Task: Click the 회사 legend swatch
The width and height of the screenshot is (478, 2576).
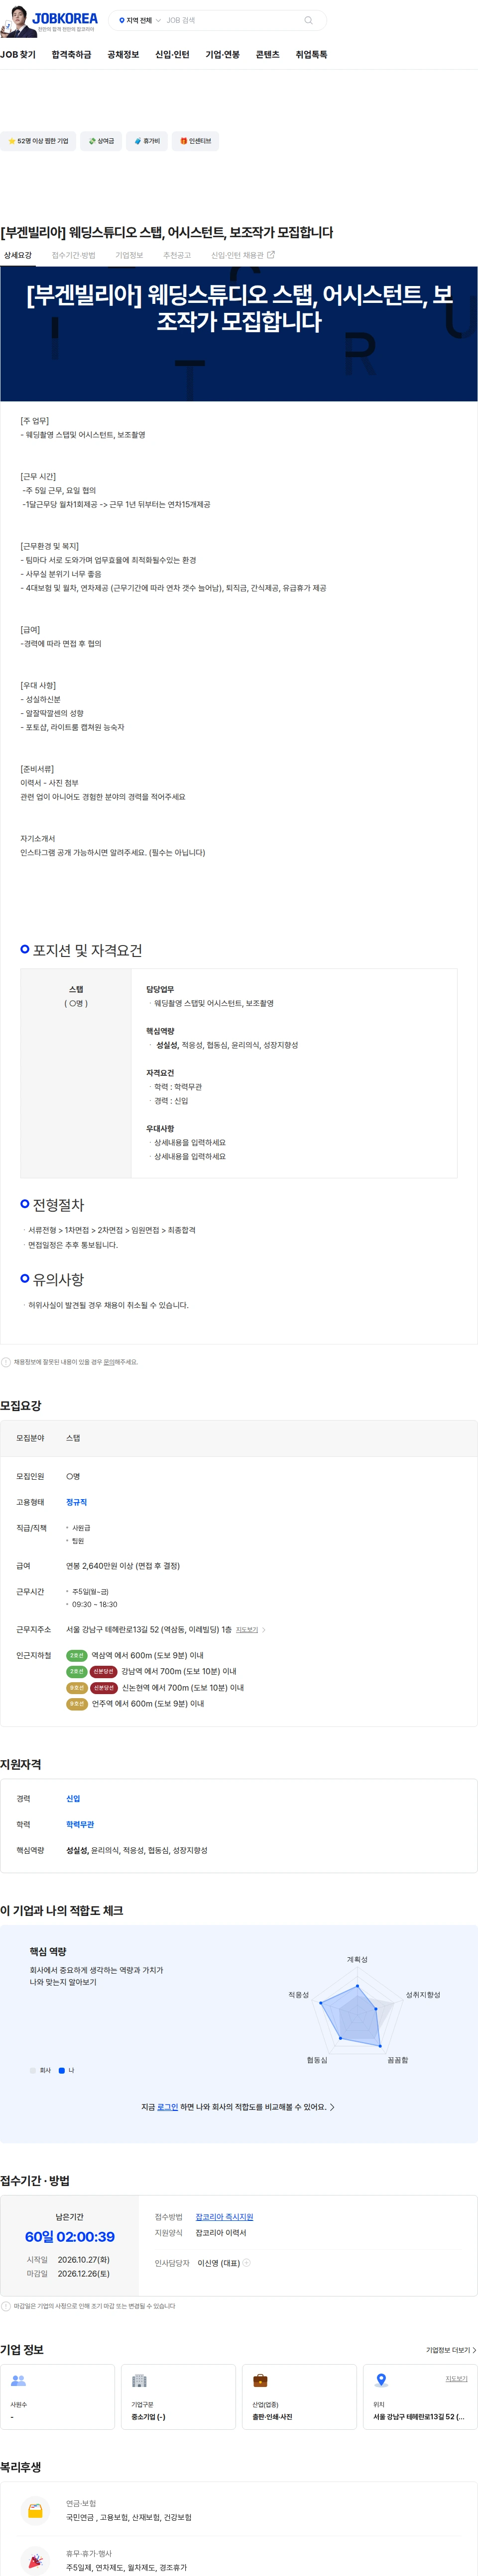Action: 32,2070
